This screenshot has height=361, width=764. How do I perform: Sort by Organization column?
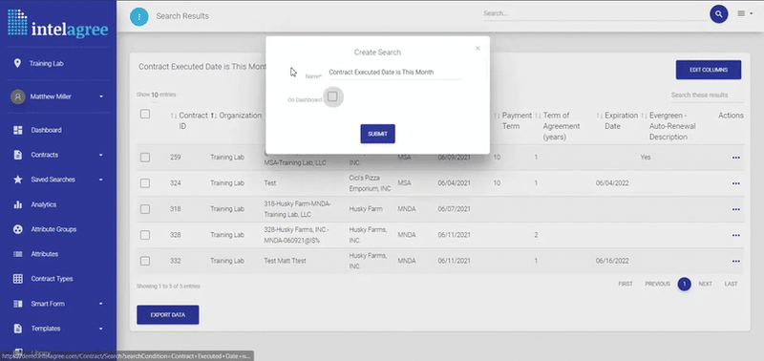213,116
